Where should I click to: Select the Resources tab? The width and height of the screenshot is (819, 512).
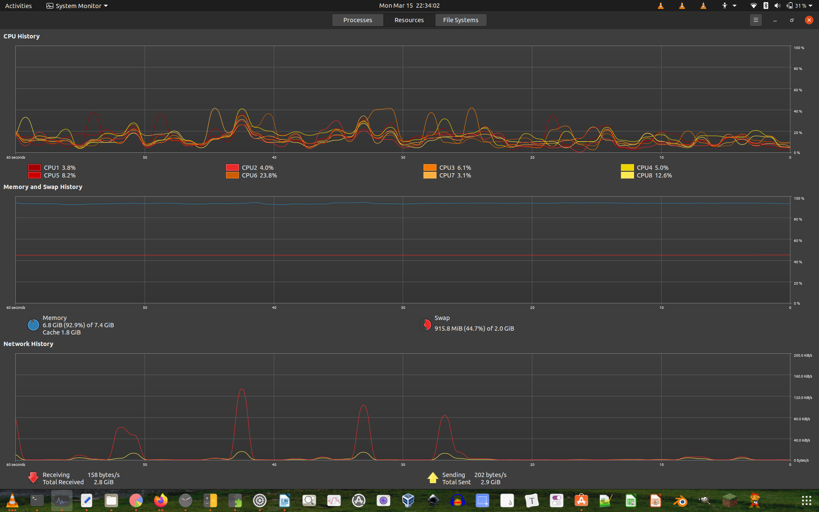pyautogui.click(x=409, y=20)
